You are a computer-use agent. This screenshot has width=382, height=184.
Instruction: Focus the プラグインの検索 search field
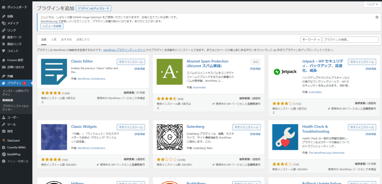click(x=351, y=40)
